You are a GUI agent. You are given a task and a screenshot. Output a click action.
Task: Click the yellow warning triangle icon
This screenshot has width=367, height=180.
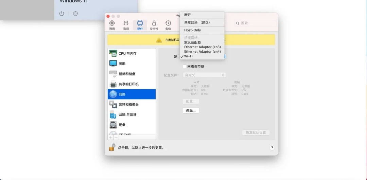pos(159,40)
